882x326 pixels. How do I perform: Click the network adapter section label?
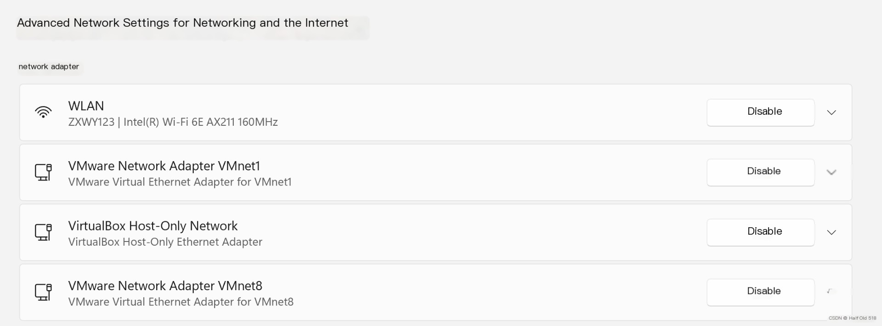(49, 67)
